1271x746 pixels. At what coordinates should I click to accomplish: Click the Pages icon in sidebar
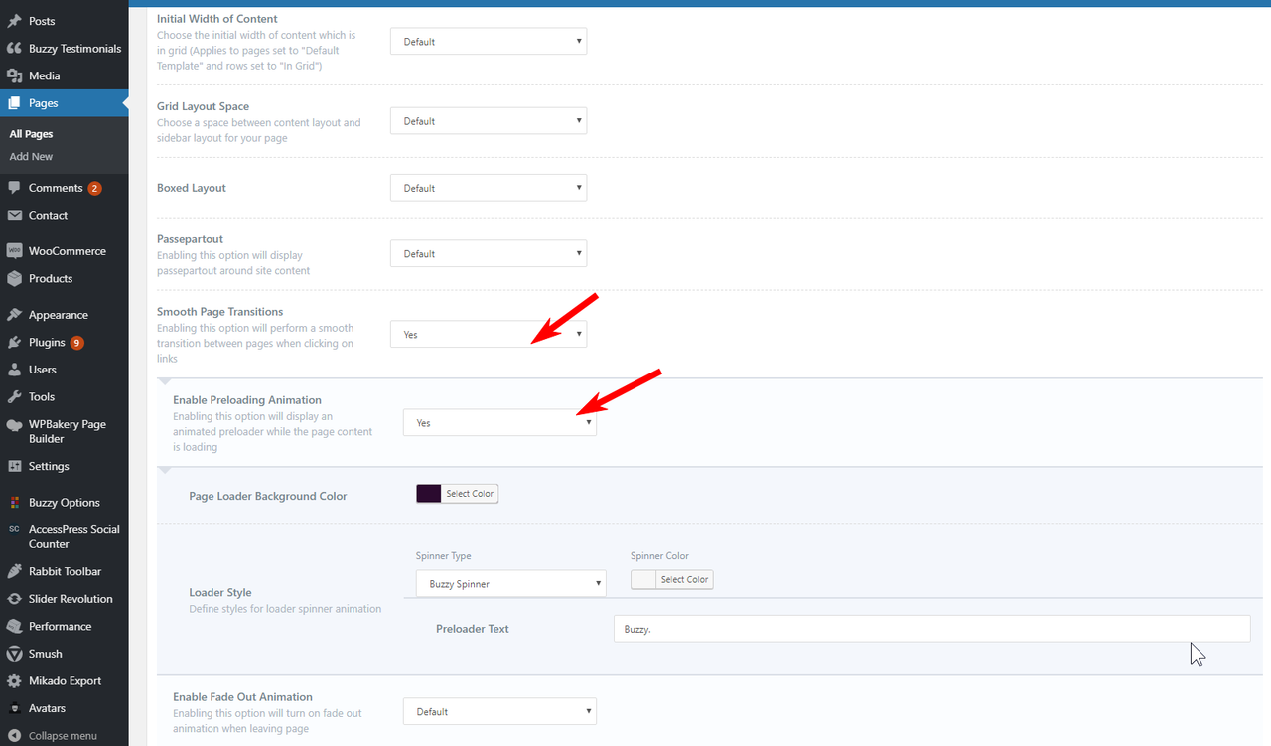pyautogui.click(x=14, y=103)
